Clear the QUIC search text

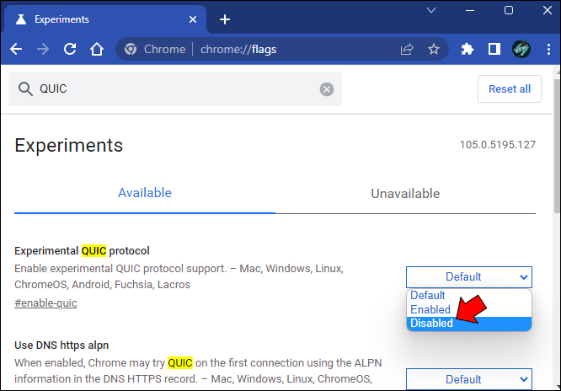[327, 89]
